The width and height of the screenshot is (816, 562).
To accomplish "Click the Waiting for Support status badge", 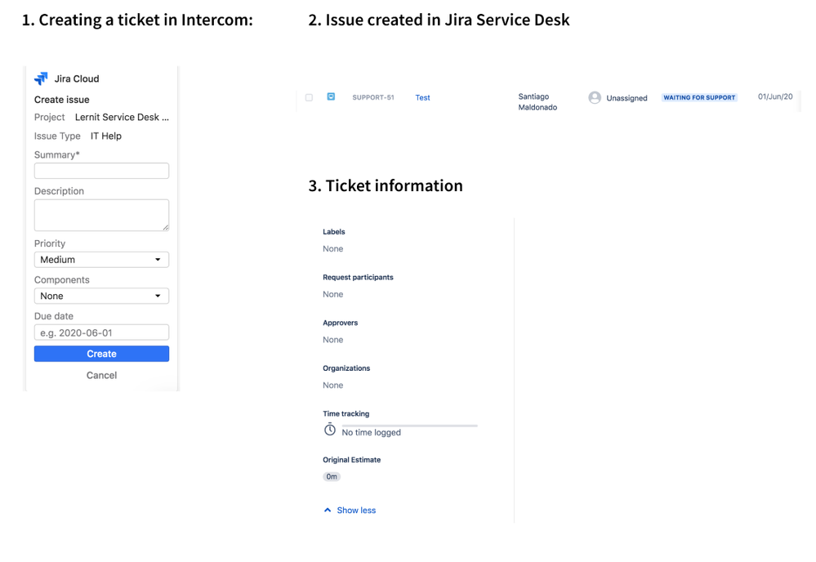I will 699,97.
